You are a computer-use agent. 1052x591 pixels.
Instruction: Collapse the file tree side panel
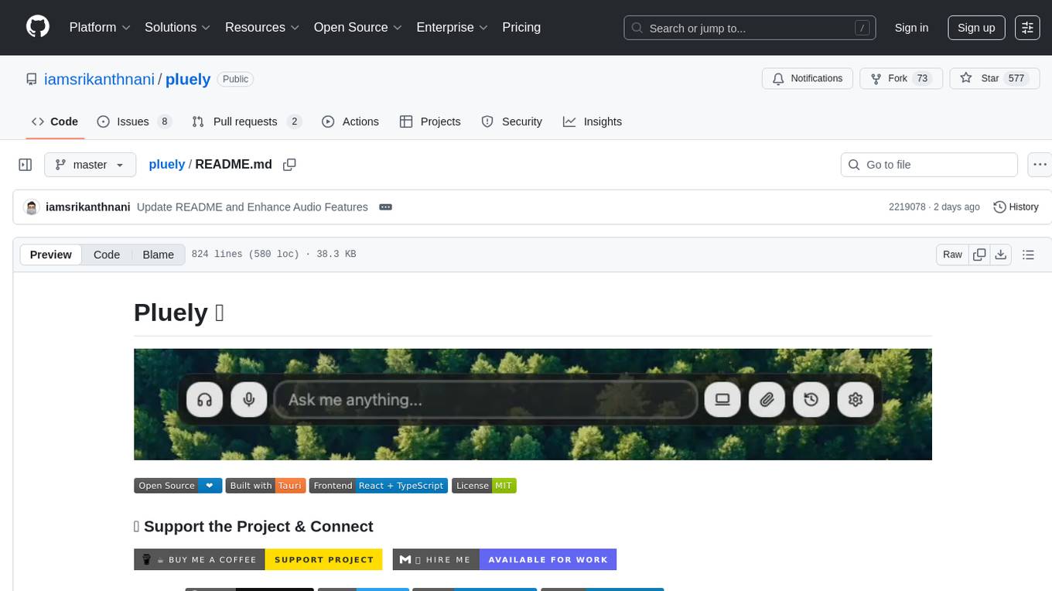coord(26,165)
